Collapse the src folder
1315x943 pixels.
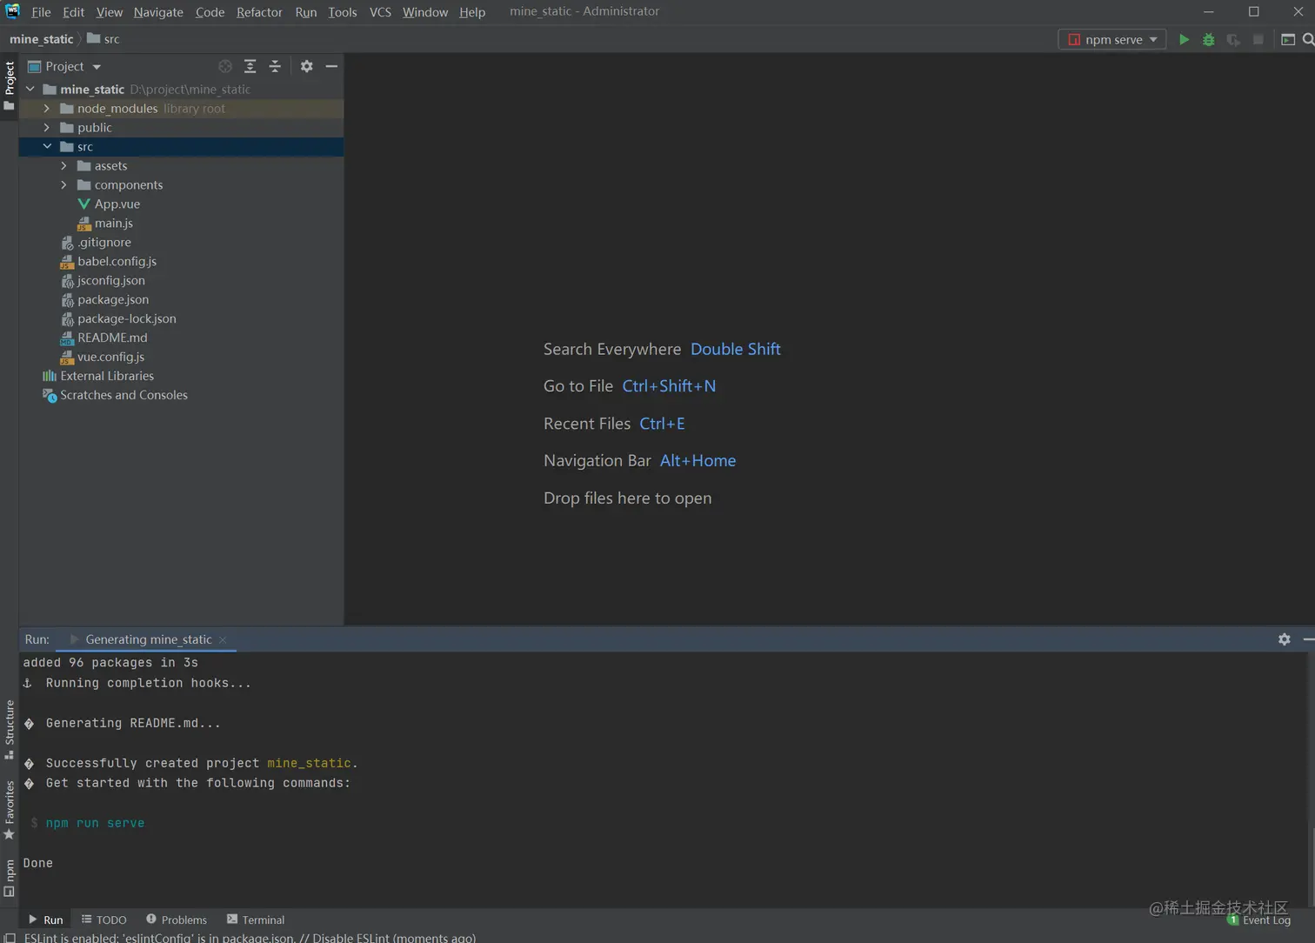point(47,146)
